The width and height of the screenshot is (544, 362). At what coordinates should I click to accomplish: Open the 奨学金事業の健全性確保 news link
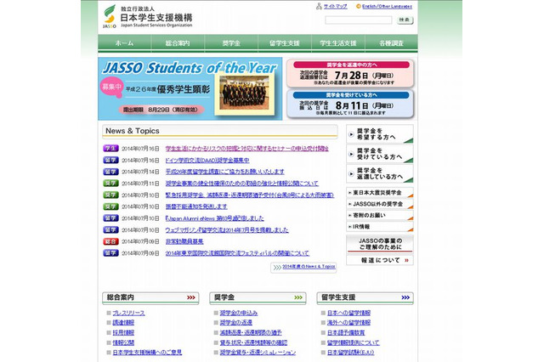pos(241,183)
